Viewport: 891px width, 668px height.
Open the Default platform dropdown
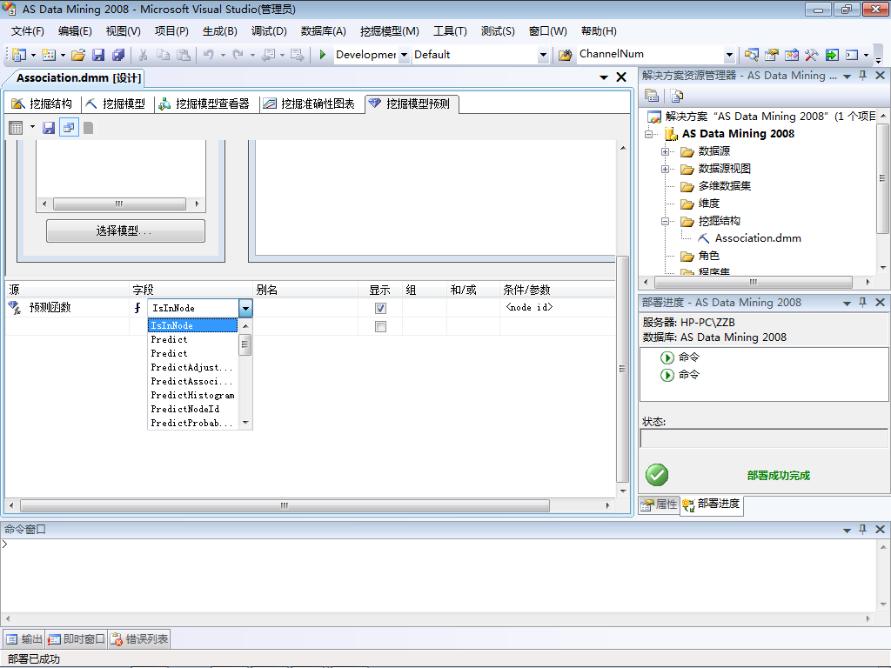(x=543, y=55)
